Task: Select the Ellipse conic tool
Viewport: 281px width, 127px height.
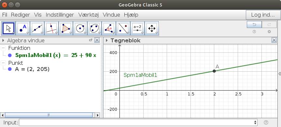Action: click(94, 28)
